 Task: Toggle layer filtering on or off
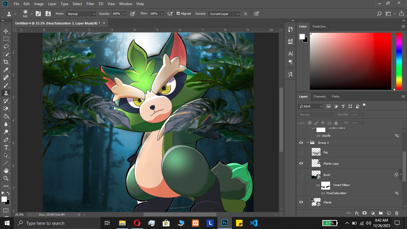click(x=364, y=106)
